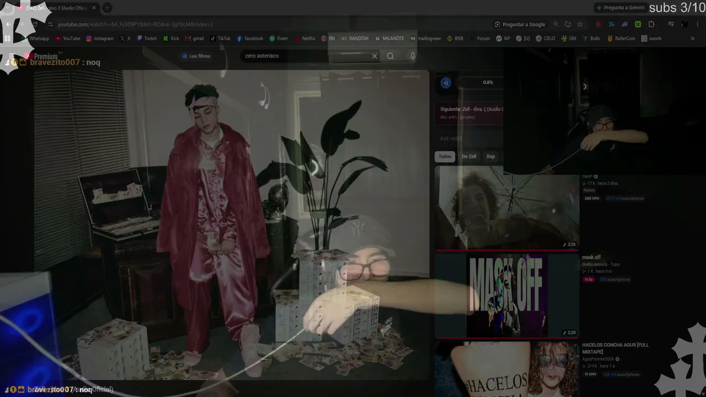706x397 pixels.
Task: Open the browser extensions puzzle icon
Action: 651,24
